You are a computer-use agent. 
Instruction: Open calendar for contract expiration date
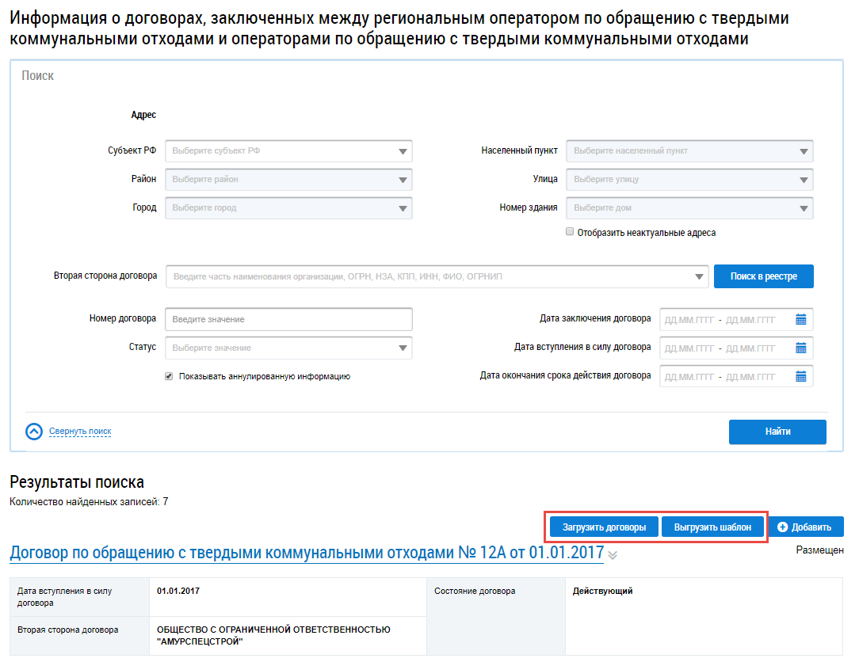click(800, 376)
